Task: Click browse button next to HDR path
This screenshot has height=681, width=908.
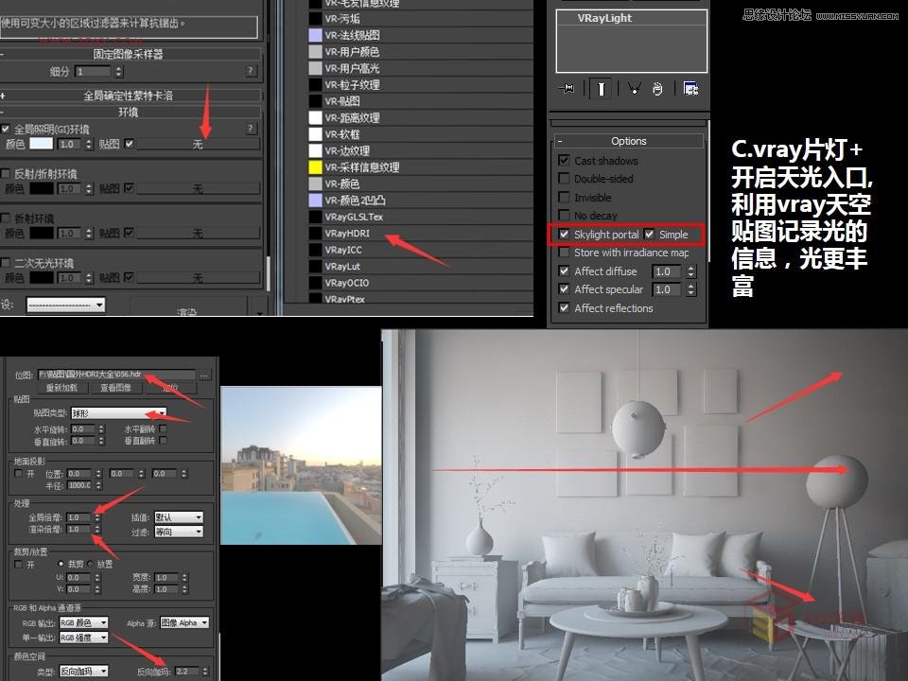Action: (204, 375)
